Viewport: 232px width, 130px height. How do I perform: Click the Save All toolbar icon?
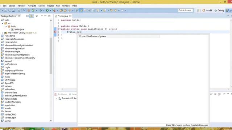(9, 10)
